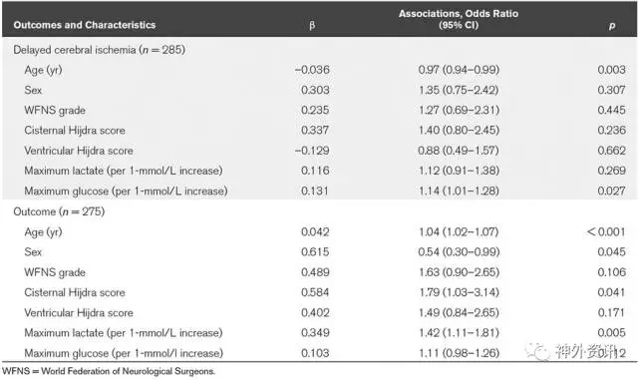
Task: Click the "Outcome (n = 275)" section heading
Action: (59, 211)
